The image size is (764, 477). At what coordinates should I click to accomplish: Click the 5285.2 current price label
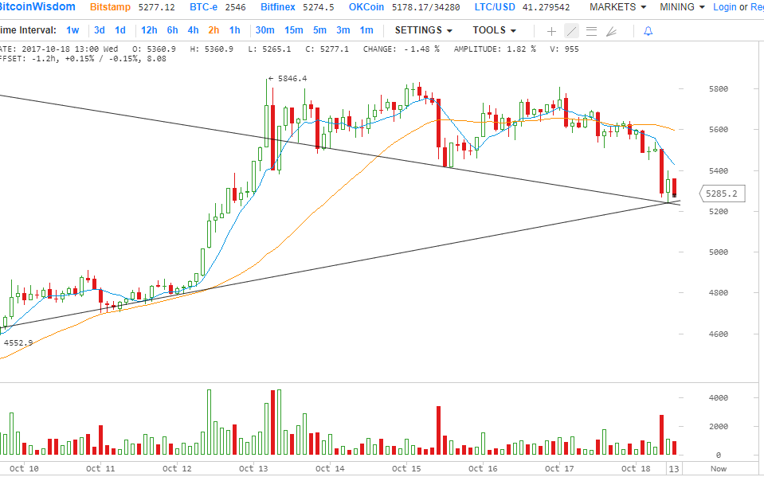click(x=722, y=194)
